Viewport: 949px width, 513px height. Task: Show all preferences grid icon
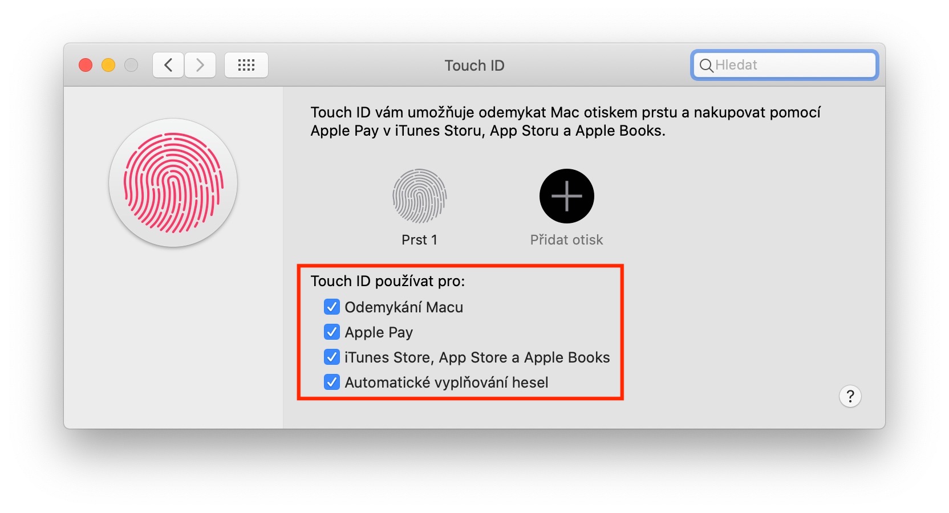click(246, 65)
